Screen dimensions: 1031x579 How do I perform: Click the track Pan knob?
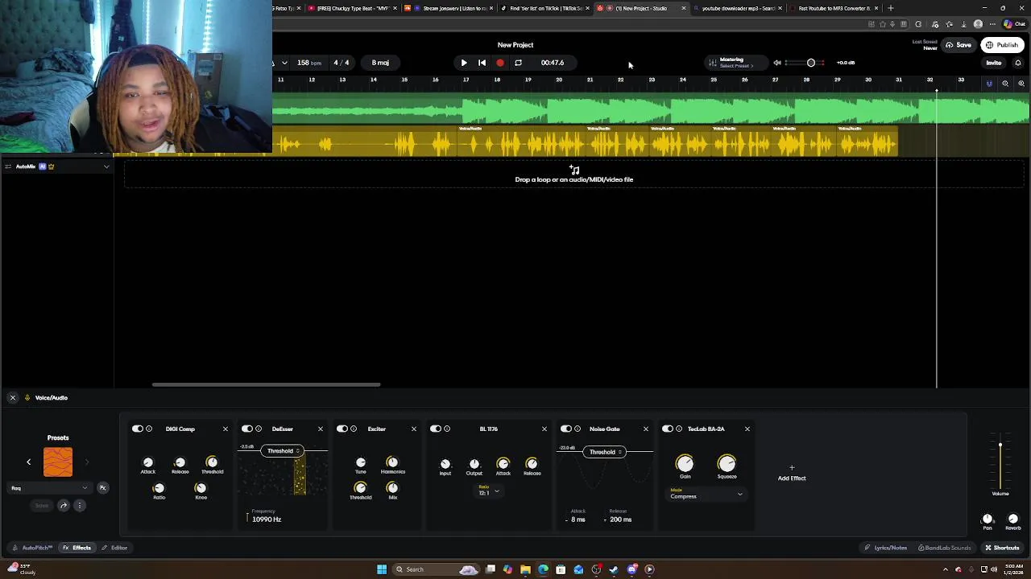pyautogui.click(x=988, y=519)
